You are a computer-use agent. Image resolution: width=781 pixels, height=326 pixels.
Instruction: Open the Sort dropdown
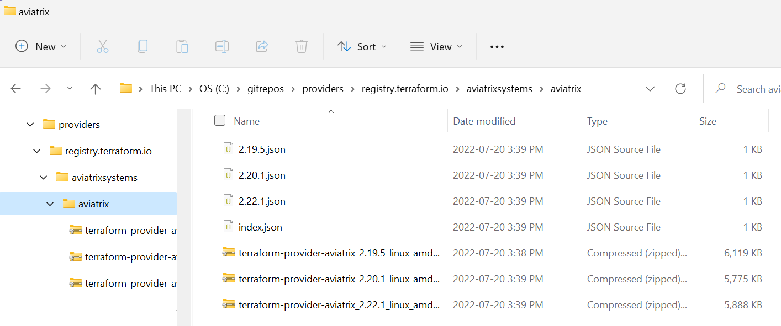click(x=362, y=46)
